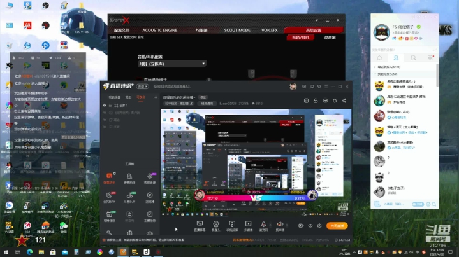Screen dimensions: 459x257
Task: Add multimedia source in bottom toolbar
Action: pyautogui.click(x=248, y=226)
